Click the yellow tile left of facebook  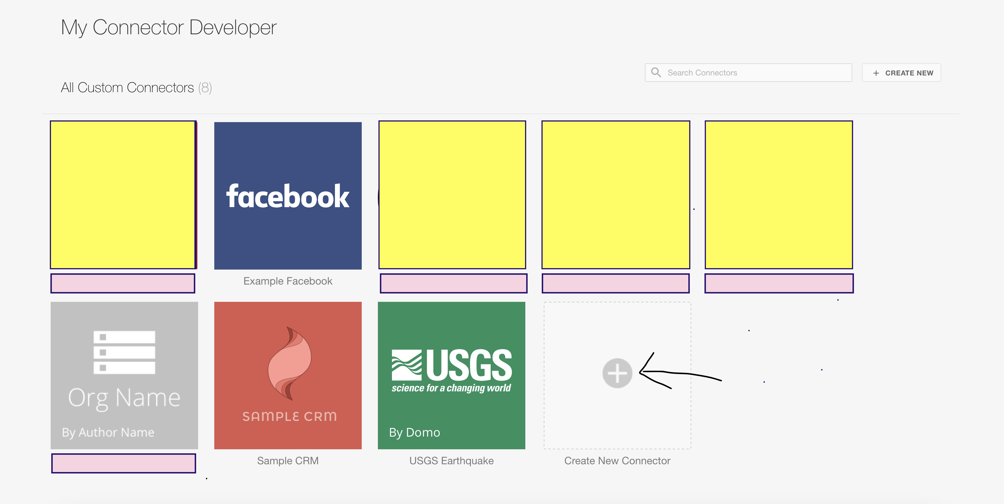[x=123, y=195]
